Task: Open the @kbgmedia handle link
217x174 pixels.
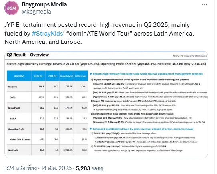Action: click(x=36, y=12)
